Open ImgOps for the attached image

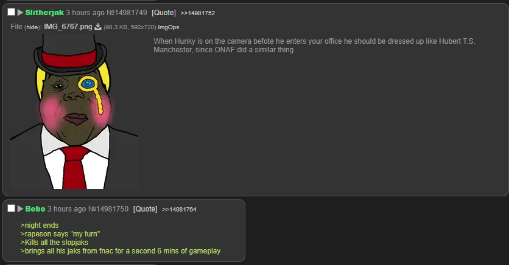pyautogui.click(x=169, y=27)
